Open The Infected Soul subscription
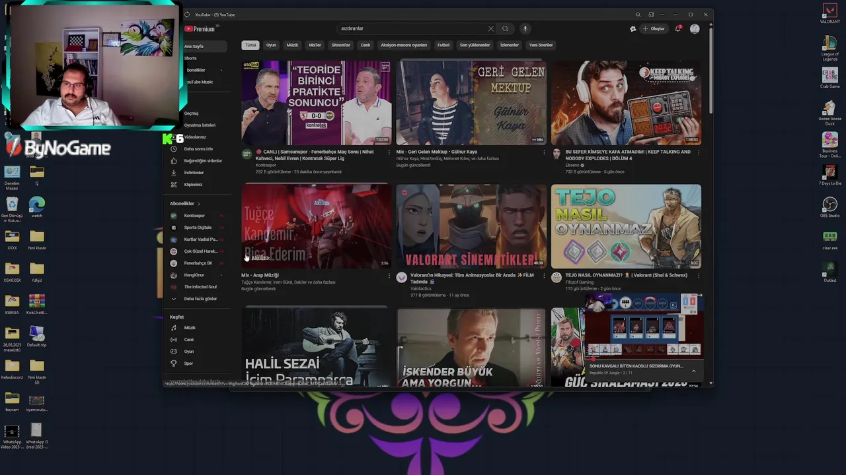Viewport: 846px width, 475px height. click(x=197, y=287)
